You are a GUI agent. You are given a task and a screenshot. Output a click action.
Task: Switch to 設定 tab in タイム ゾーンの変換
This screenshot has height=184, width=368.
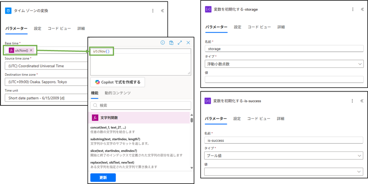(x=38, y=29)
